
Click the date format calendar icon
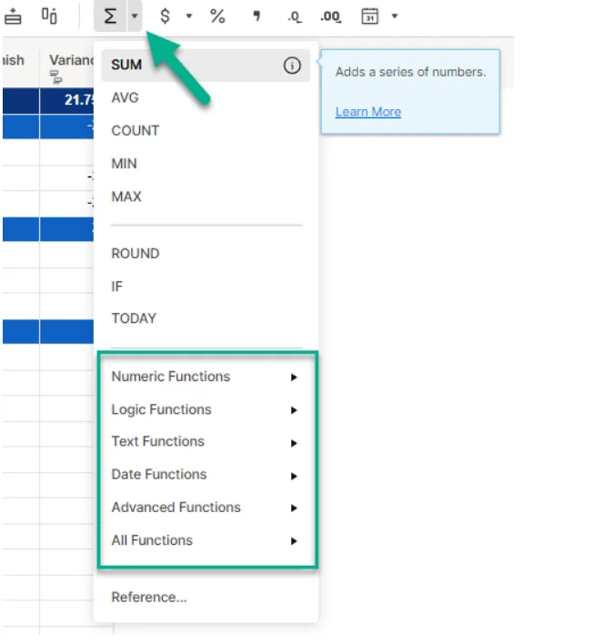(x=369, y=16)
